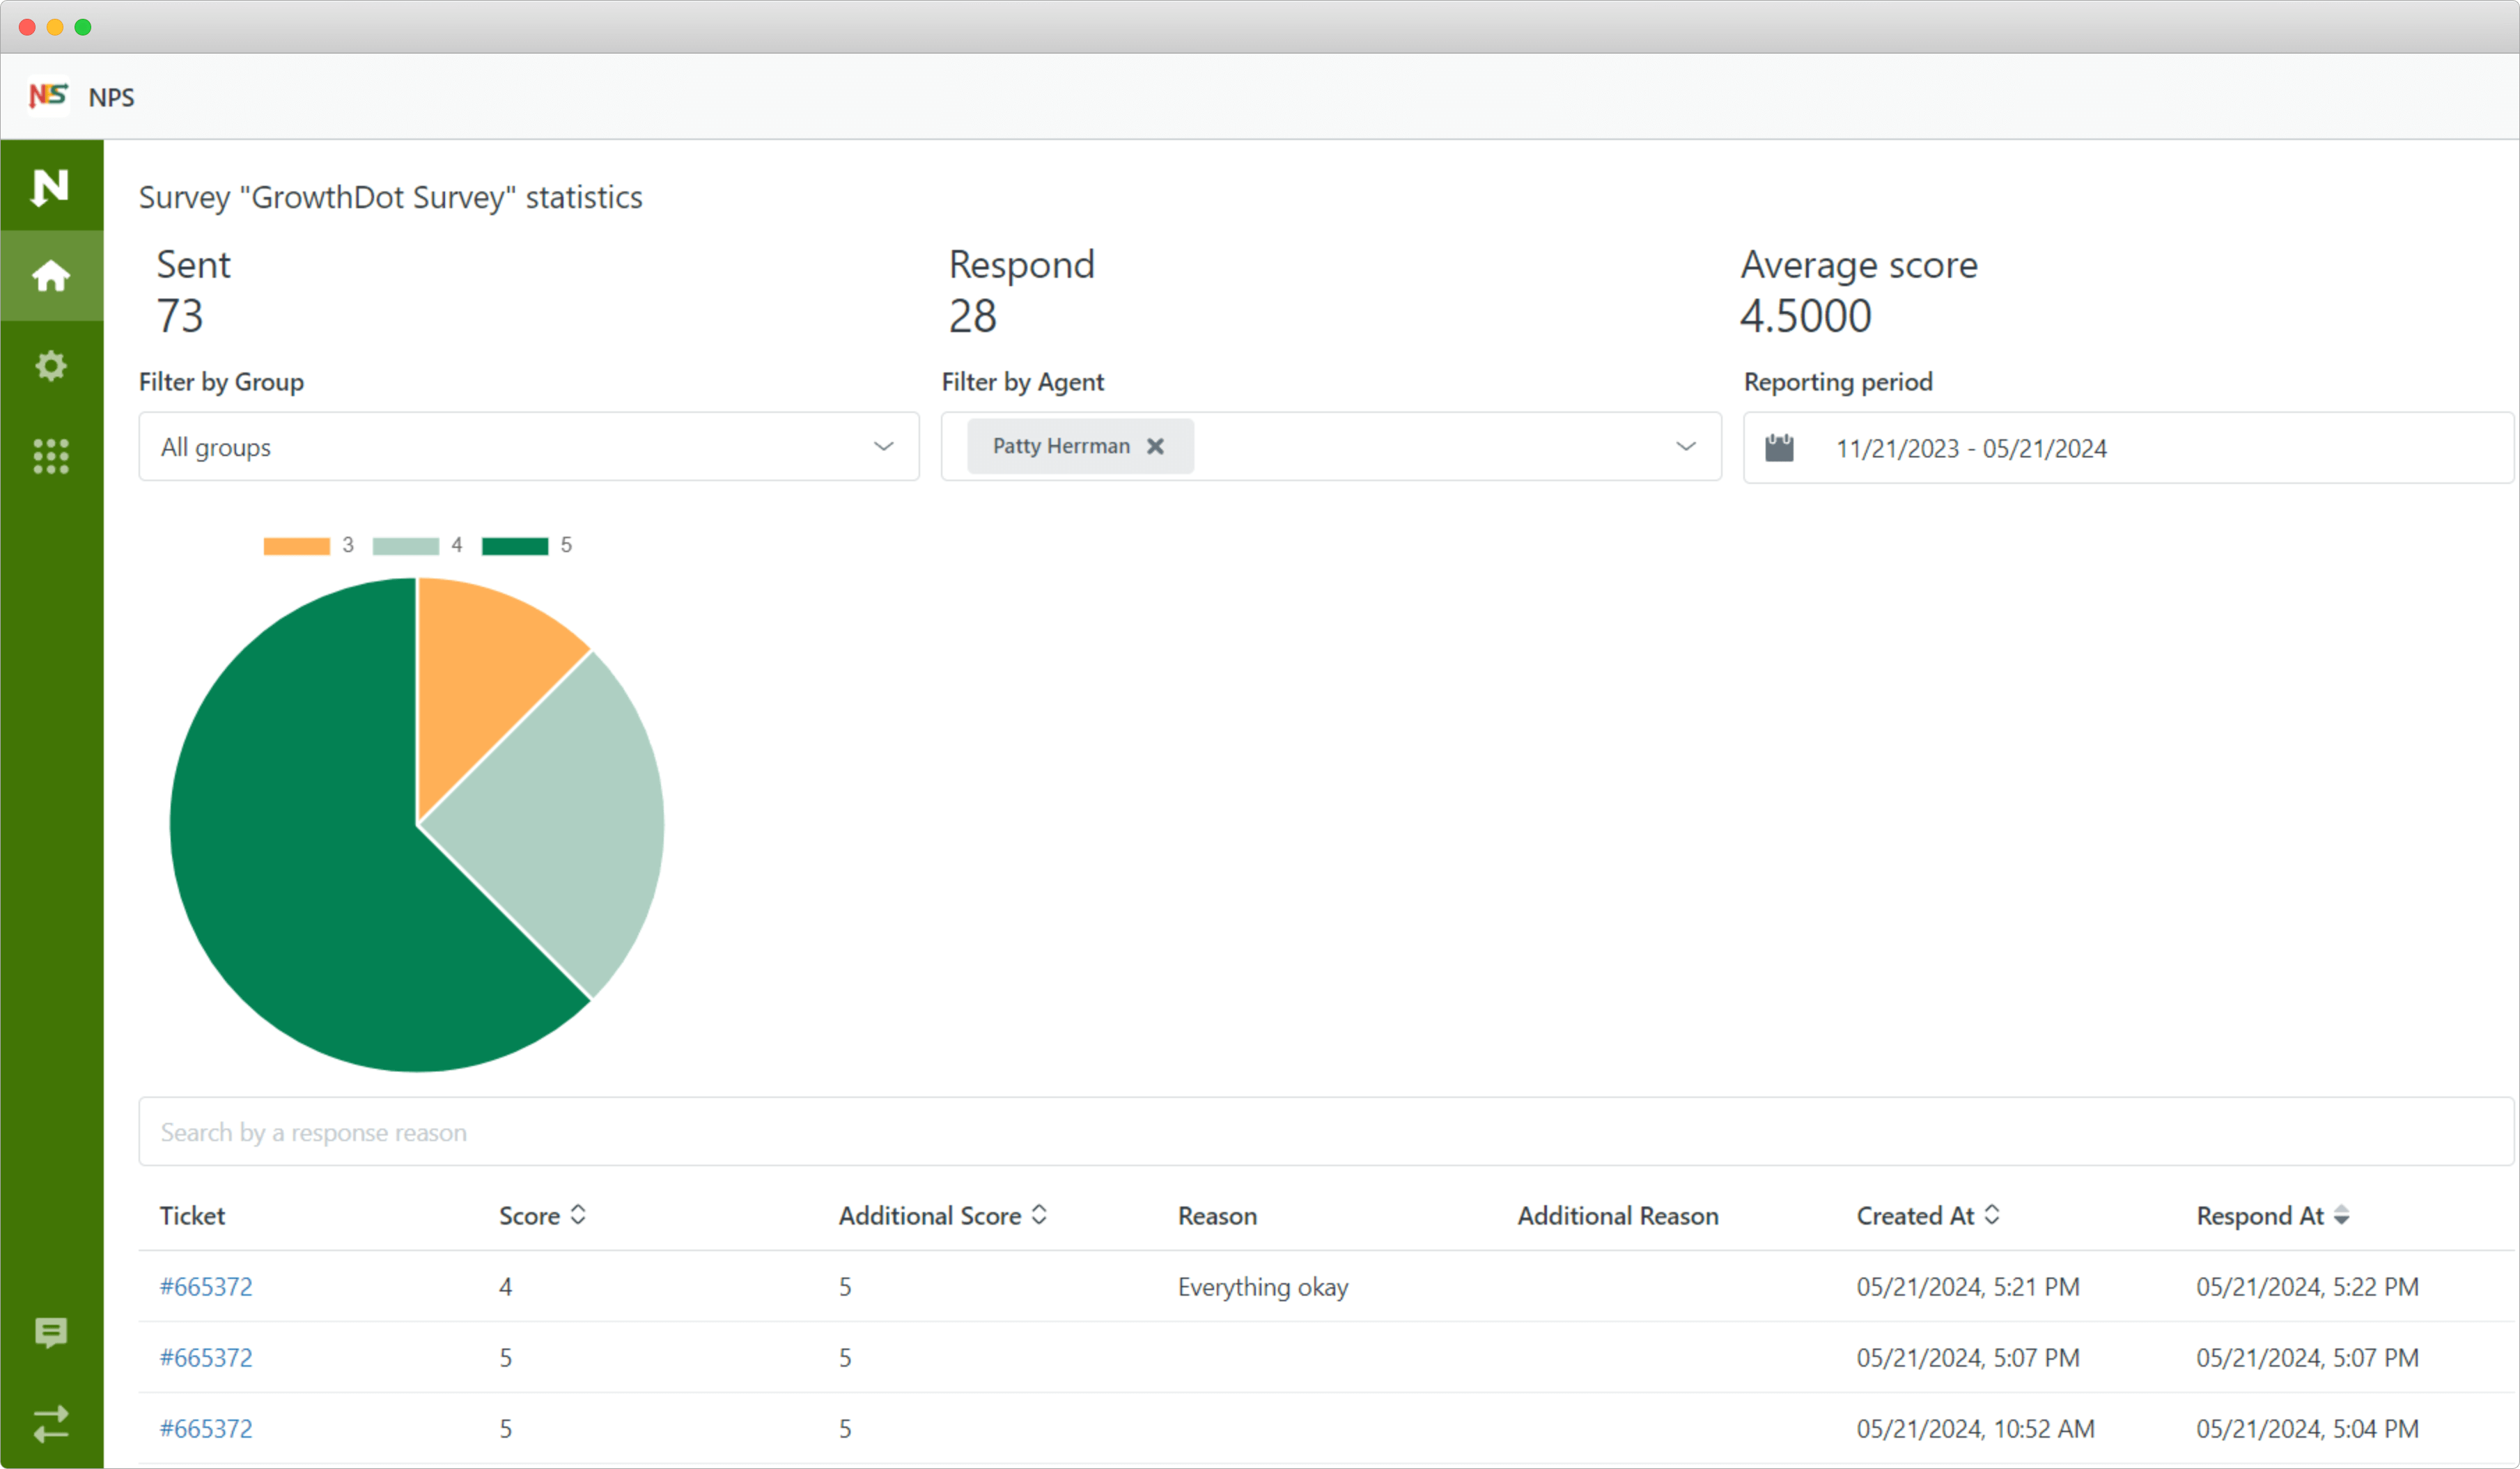Select the orange score 3 legend swatch
This screenshot has width=2520, height=1469.
[x=296, y=544]
